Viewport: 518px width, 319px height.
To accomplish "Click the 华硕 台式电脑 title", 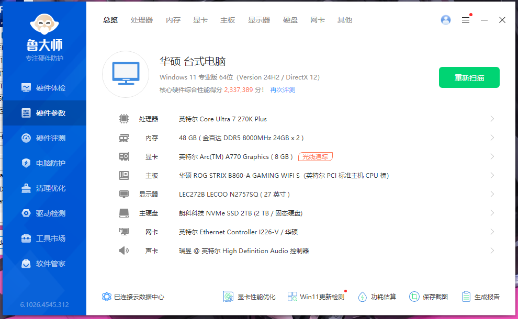I will pyautogui.click(x=193, y=61).
